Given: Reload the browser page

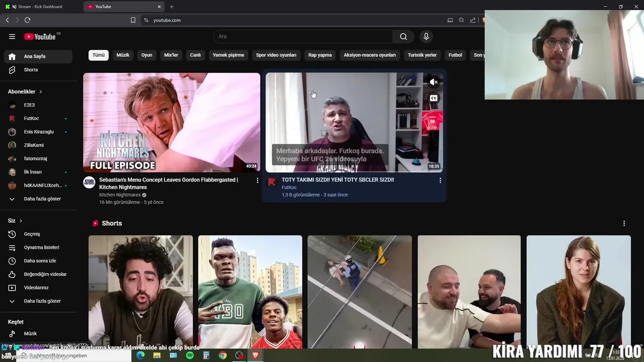Looking at the screenshot, I should point(27,20).
